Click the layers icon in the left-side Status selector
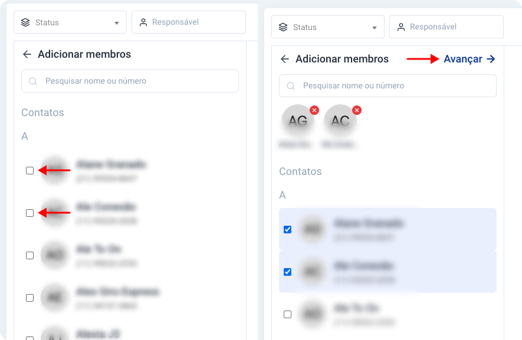This screenshot has width=522, height=340. [x=25, y=22]
